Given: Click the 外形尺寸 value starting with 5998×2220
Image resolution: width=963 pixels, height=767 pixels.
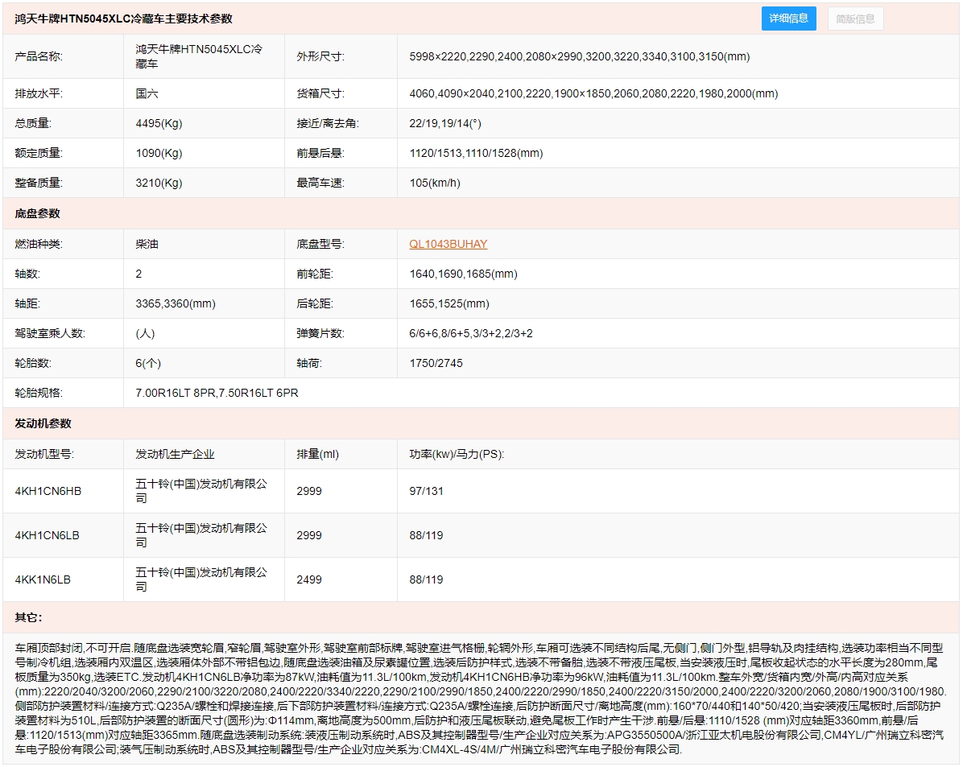Looking at the screenshot, I should click(x=579, y=56).
